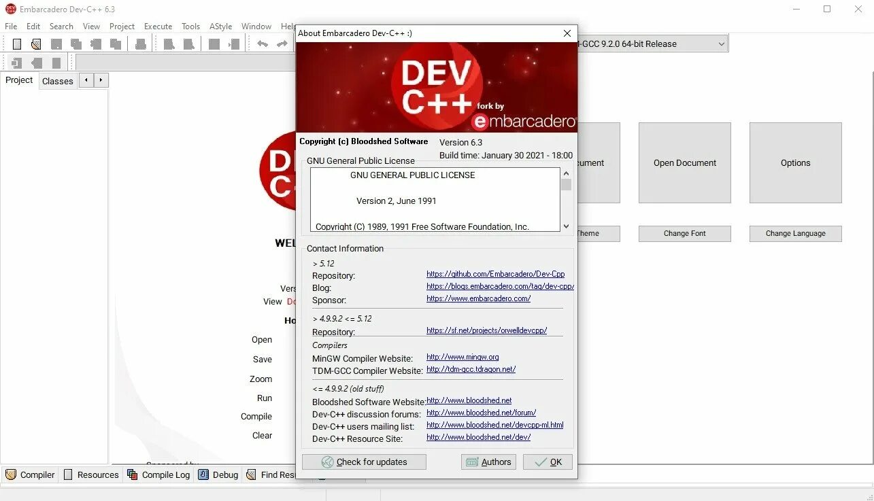Click the 'Compile' label on the welcome page
The image size is (874, 501).
click(x=256, y=416)
